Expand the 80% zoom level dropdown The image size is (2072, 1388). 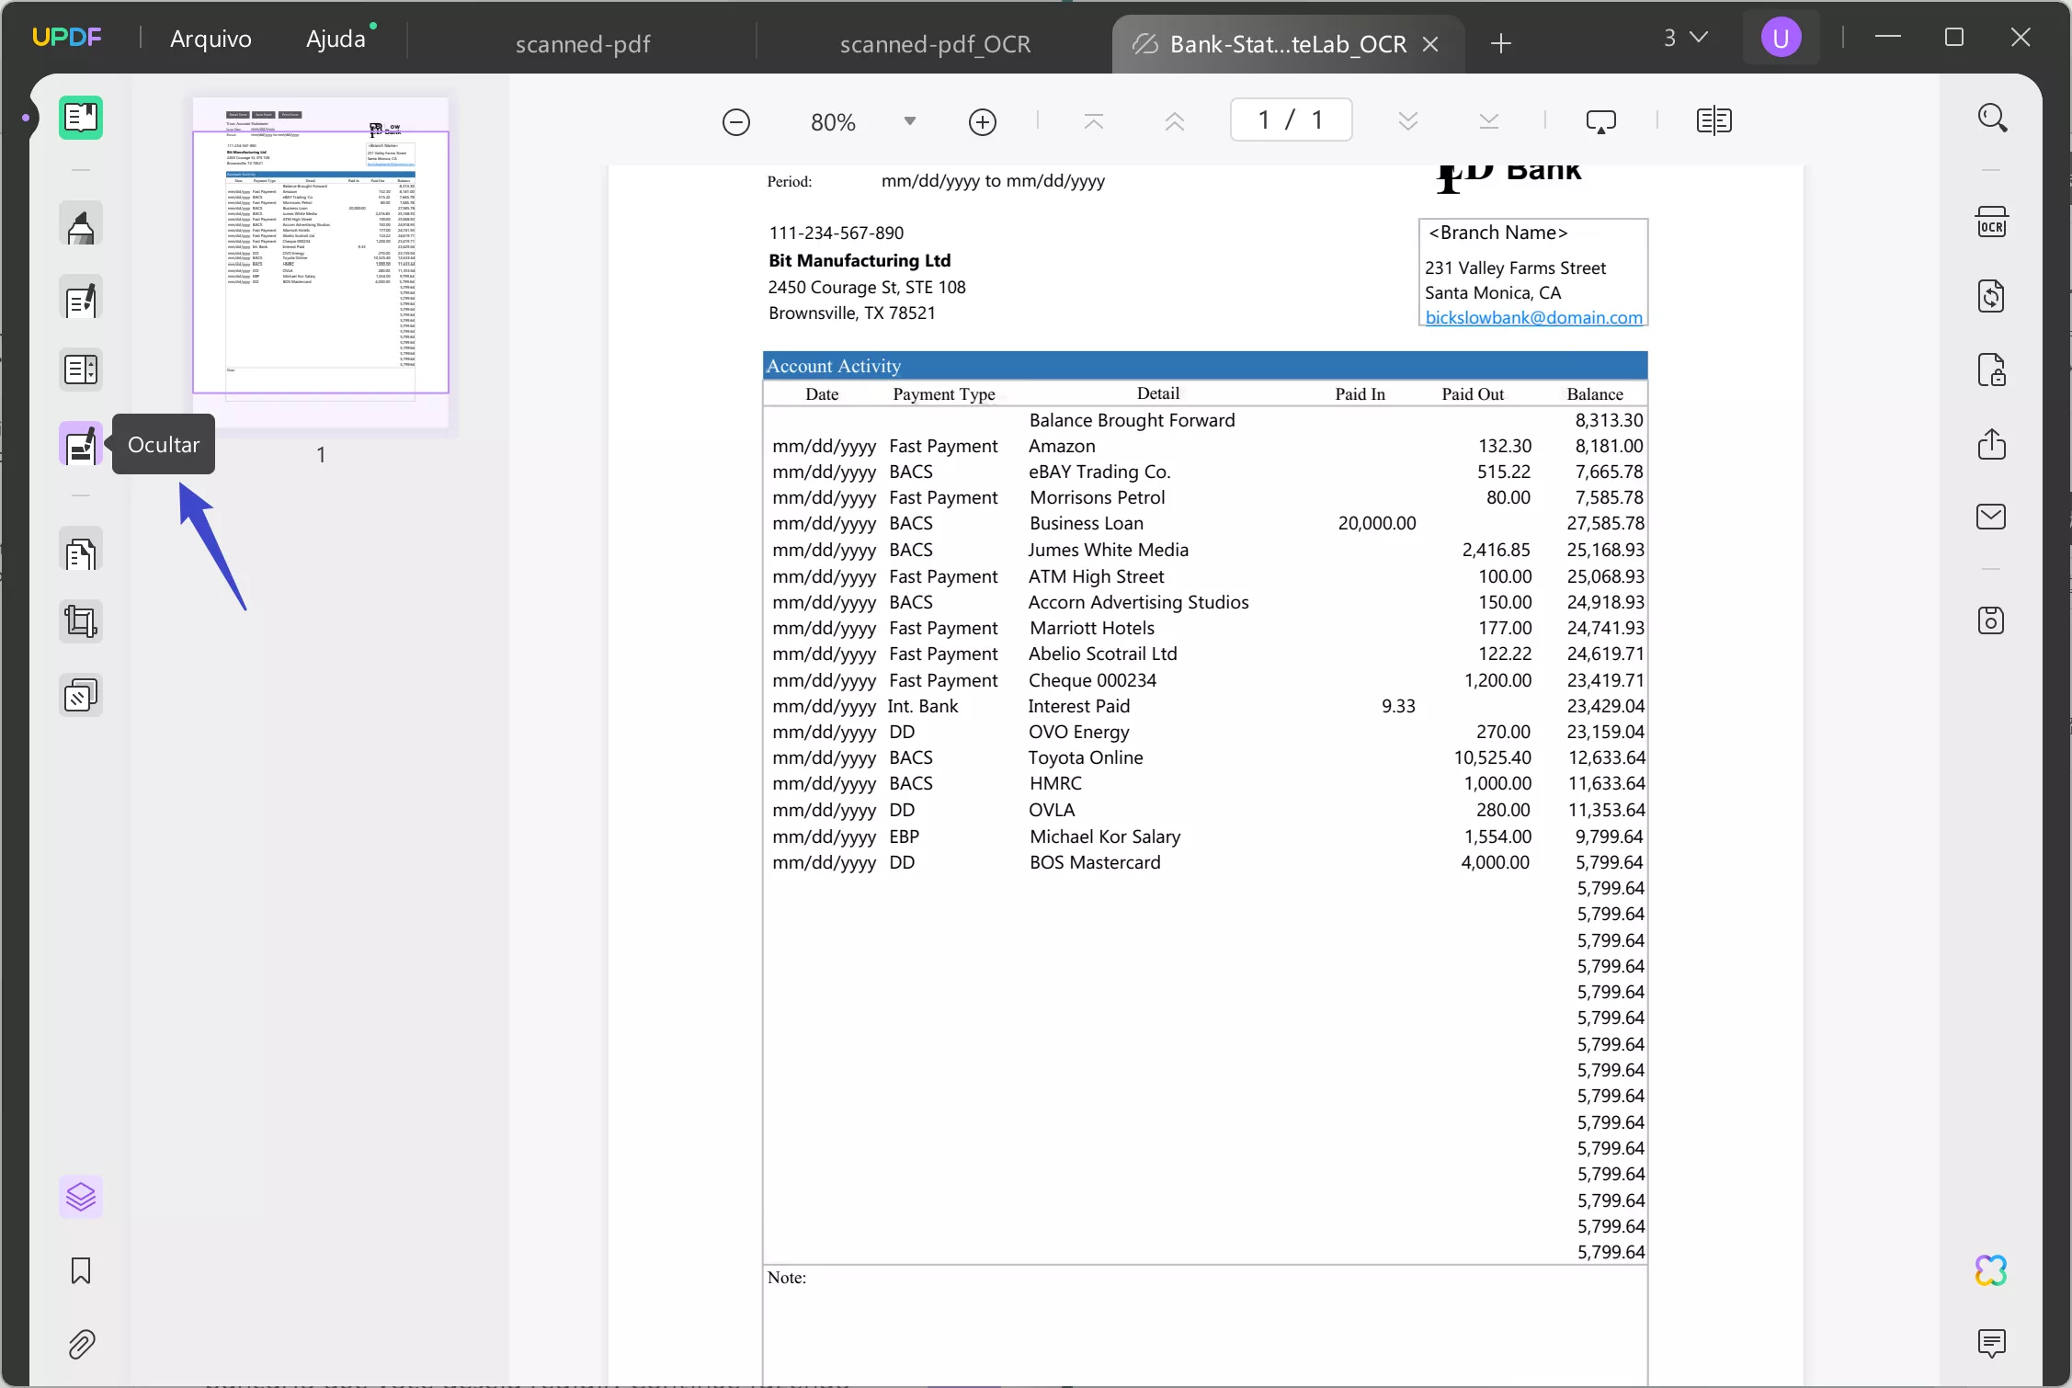(909, 121)
